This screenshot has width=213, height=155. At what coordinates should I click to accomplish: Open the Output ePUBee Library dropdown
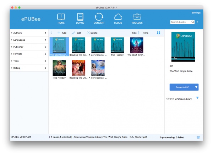point(197,98)
